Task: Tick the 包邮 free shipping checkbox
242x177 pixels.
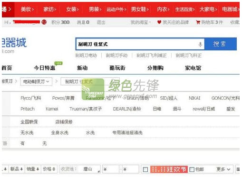Action: [x=192, y=169]
